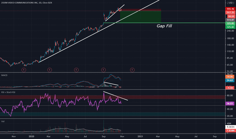Select the earnings marker near June 2020
The height and width of the screenshot is (139, 236).
(x=76, y=70)
